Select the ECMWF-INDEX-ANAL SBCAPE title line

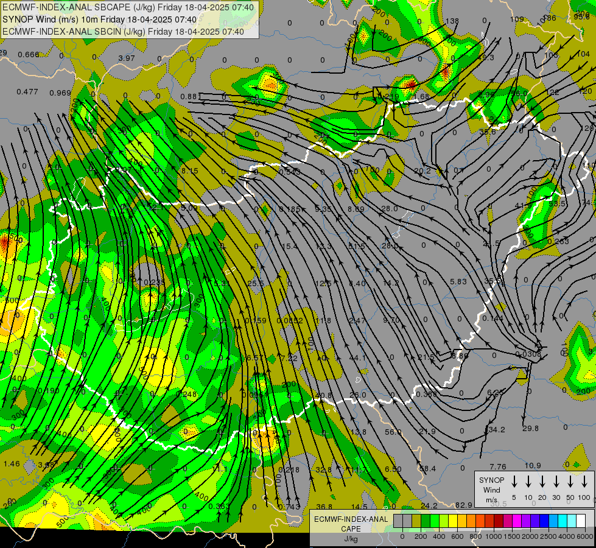(128, 7)
